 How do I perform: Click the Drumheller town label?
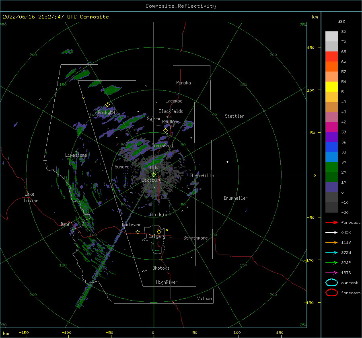click(236, 198)
